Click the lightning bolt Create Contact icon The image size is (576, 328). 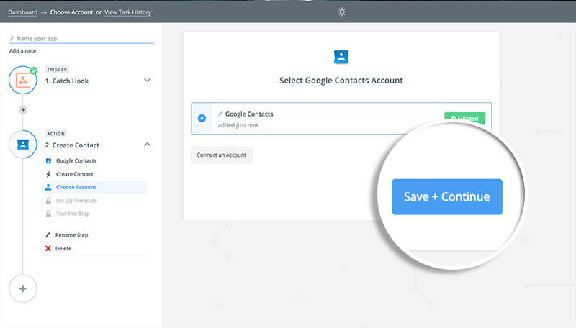tap(48, 174)
